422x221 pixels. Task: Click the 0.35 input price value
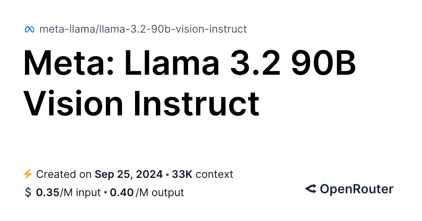coord(47,193)
